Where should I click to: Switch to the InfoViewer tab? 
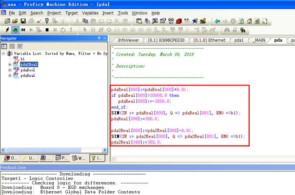[x=128, y=40]
